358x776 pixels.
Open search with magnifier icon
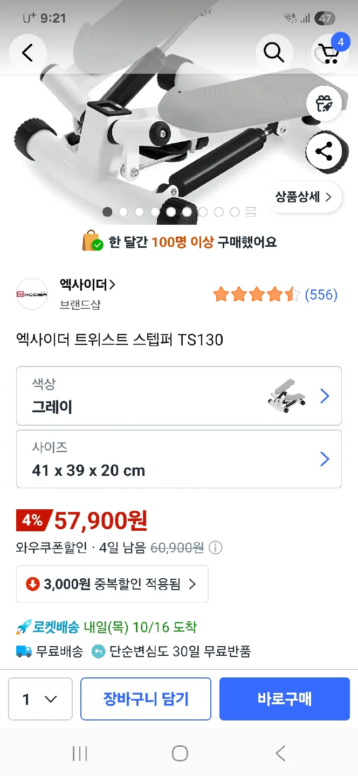click(273, 53)
